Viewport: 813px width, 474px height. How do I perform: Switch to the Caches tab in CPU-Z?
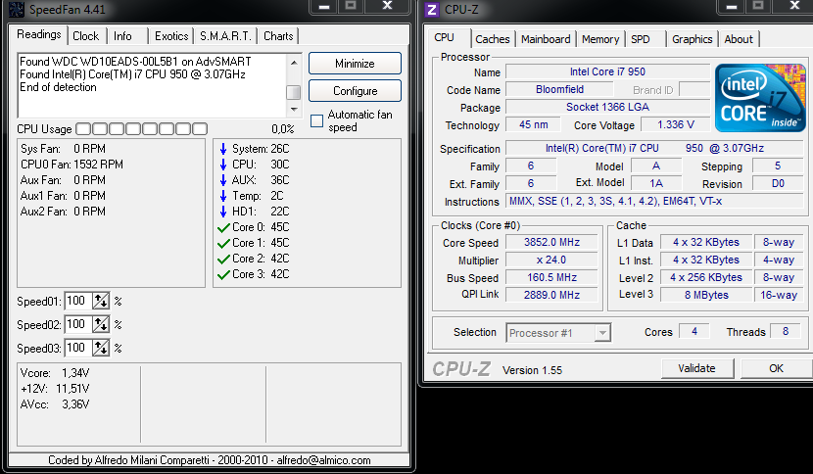(x=493, y=39)
